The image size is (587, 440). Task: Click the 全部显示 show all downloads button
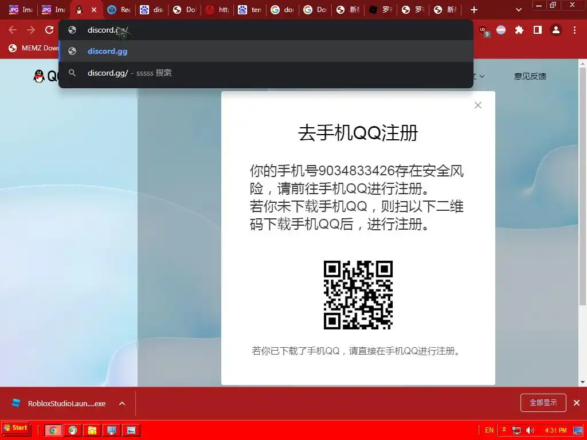[x=543, y=403]
